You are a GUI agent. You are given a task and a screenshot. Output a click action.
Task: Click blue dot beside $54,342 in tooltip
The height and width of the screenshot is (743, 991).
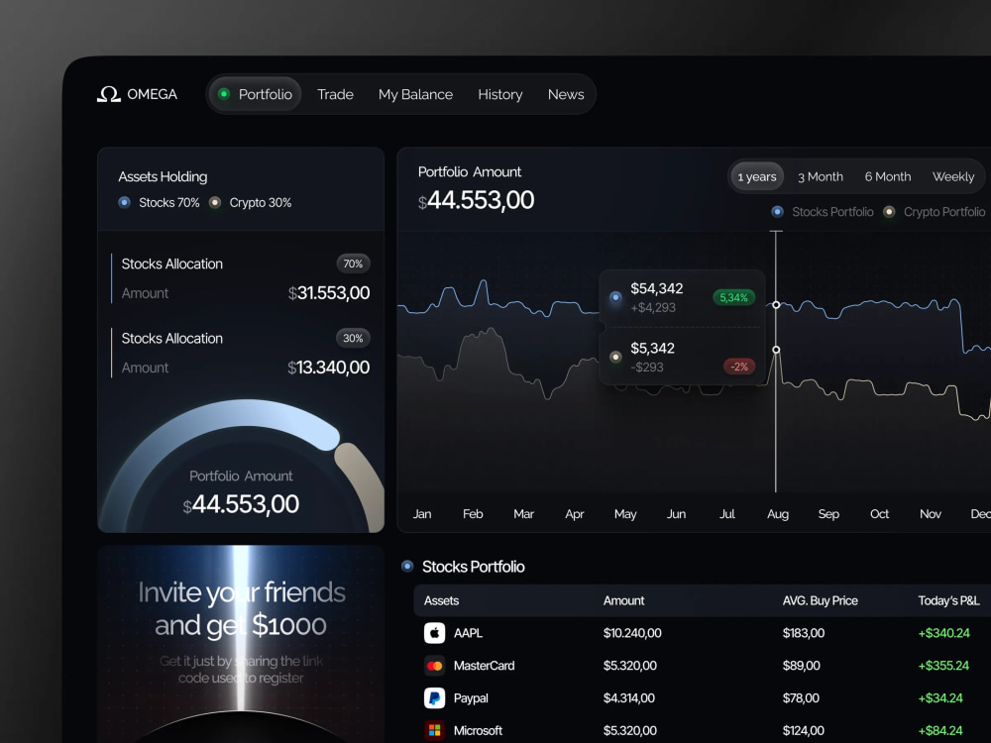click(x=615, y=297)
